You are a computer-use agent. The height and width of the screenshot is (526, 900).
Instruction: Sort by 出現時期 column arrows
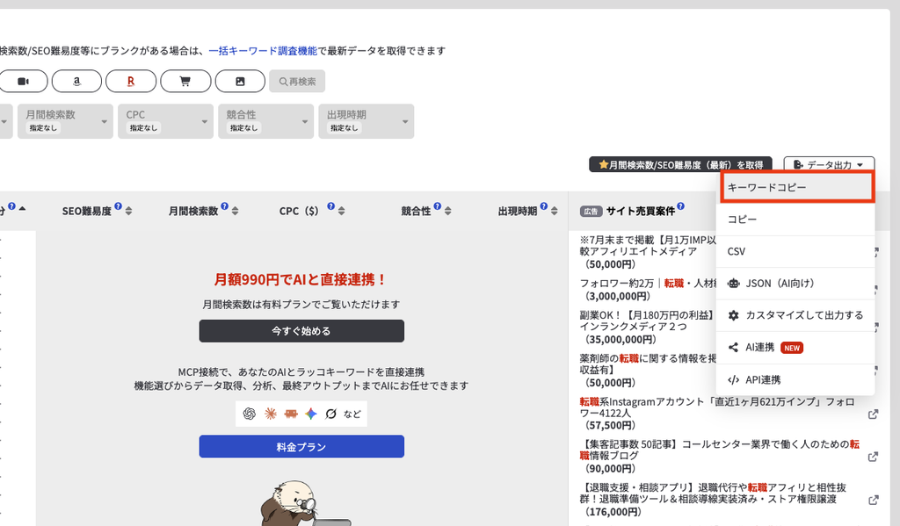[x=554, y=211]
